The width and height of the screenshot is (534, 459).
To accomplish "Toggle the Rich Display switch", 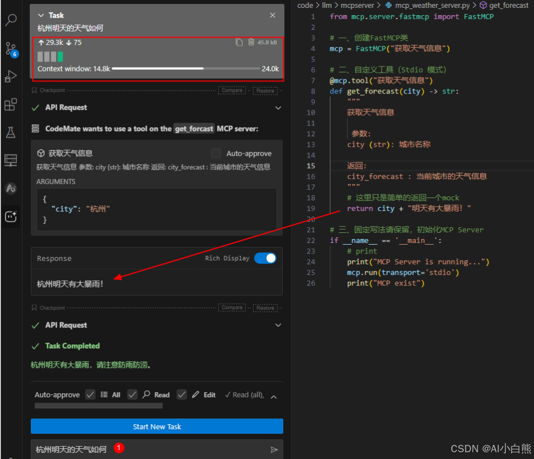I will [265, 258].
